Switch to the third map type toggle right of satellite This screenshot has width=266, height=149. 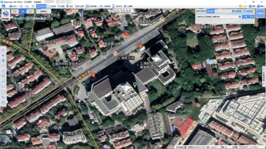click(30, 11)
